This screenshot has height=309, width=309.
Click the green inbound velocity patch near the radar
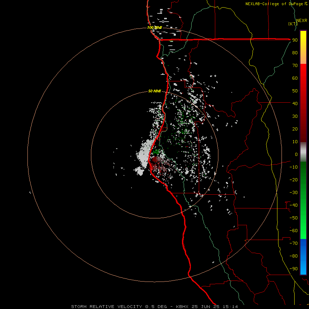pos(157,152)
